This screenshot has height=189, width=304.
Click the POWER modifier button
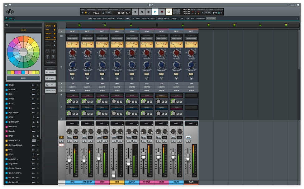pos(50,72)
